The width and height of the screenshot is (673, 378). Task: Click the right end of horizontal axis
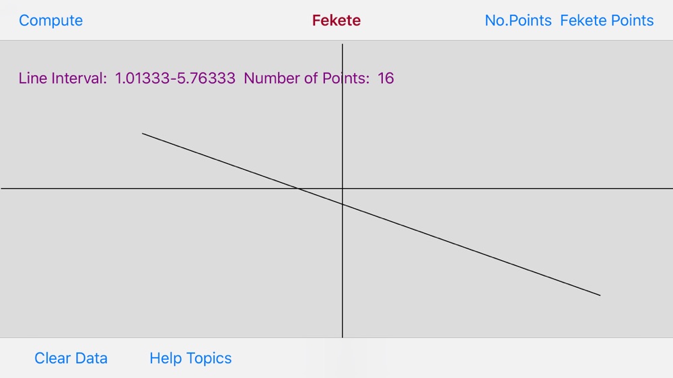671,189
